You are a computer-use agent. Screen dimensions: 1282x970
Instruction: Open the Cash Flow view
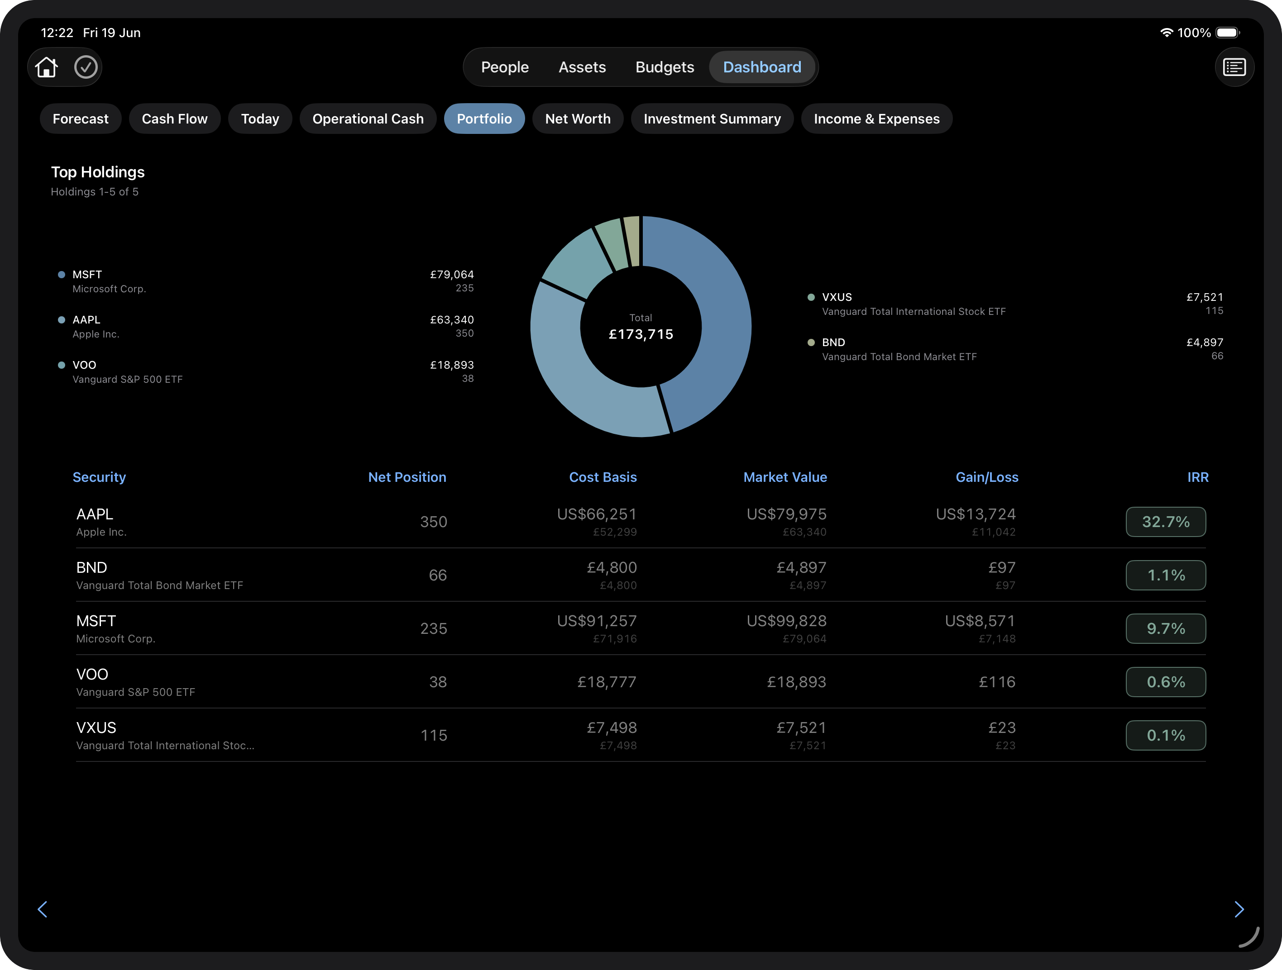tap(174, 119)
